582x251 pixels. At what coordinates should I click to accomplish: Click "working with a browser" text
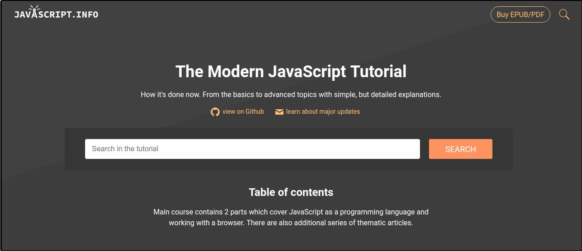pos(206,223)
